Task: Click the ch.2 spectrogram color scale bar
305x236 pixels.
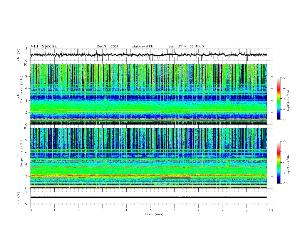Action: point(278,162)
